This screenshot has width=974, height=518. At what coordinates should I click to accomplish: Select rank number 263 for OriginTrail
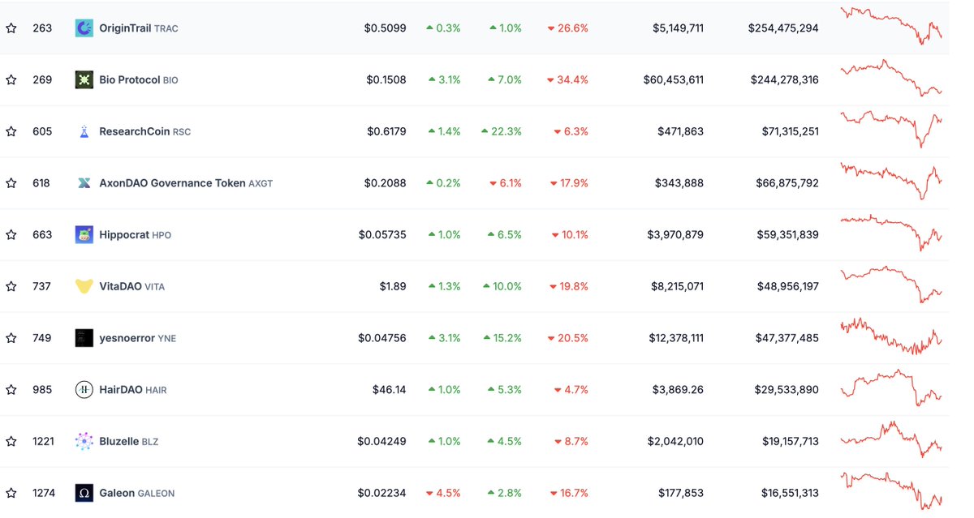(42, 28)
